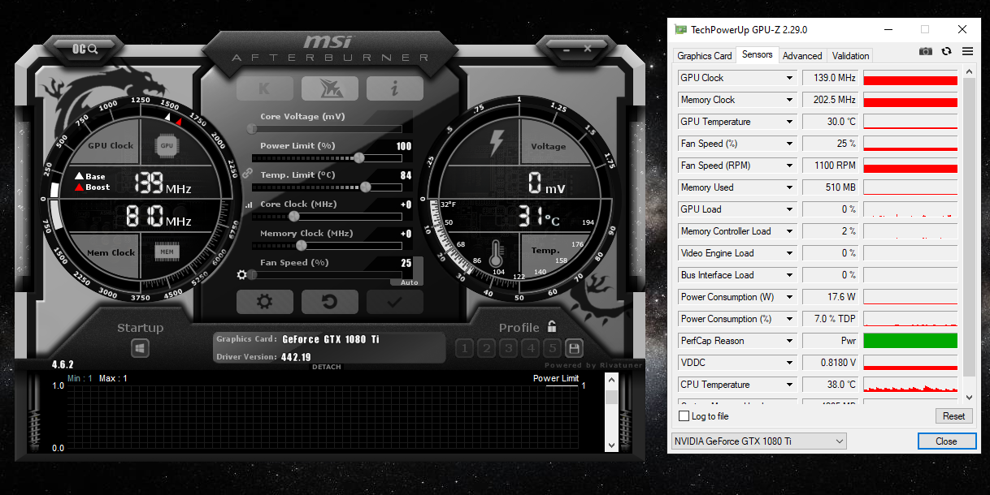Expand the Memory Clock sensor dropdown
Image resolution: width=990 pixels, height=495 pixels.
click(x=789, y=100)
